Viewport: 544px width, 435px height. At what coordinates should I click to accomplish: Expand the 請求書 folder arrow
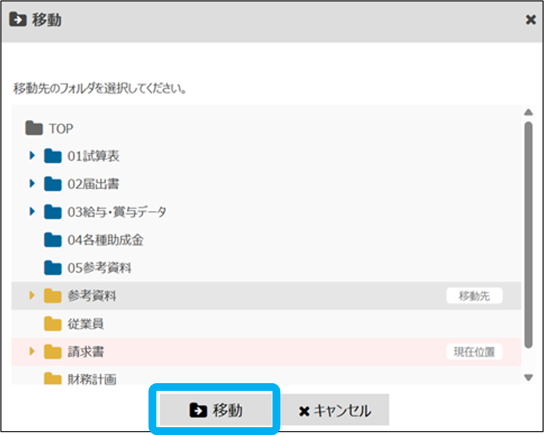click(32, 351)
